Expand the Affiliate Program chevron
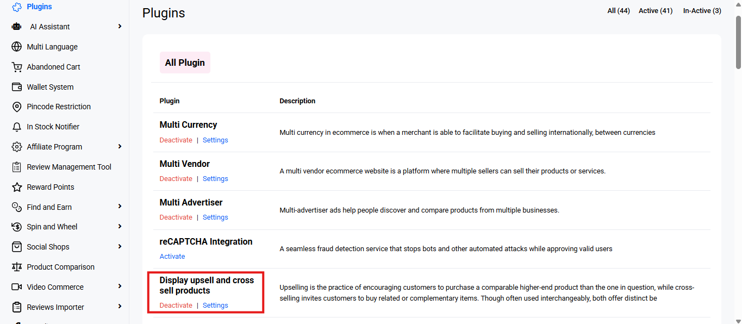The image size is (742, 324). pos(120,147)
